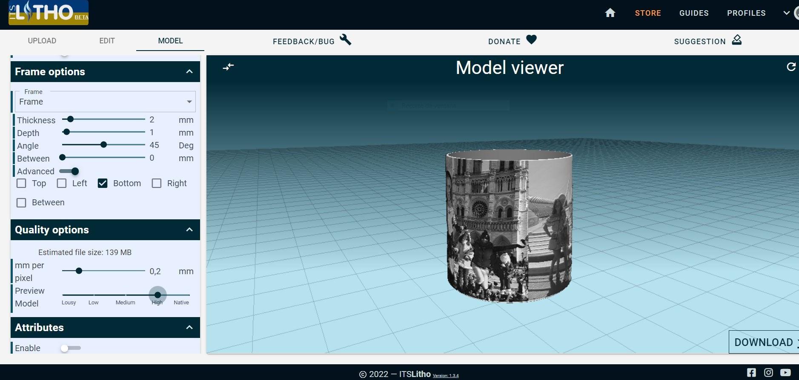799x380 pixels.
Task: Click the Model viewer heading
Action: pos(510,68)
